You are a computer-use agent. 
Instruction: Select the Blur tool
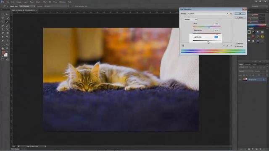(x=3, y=37)
